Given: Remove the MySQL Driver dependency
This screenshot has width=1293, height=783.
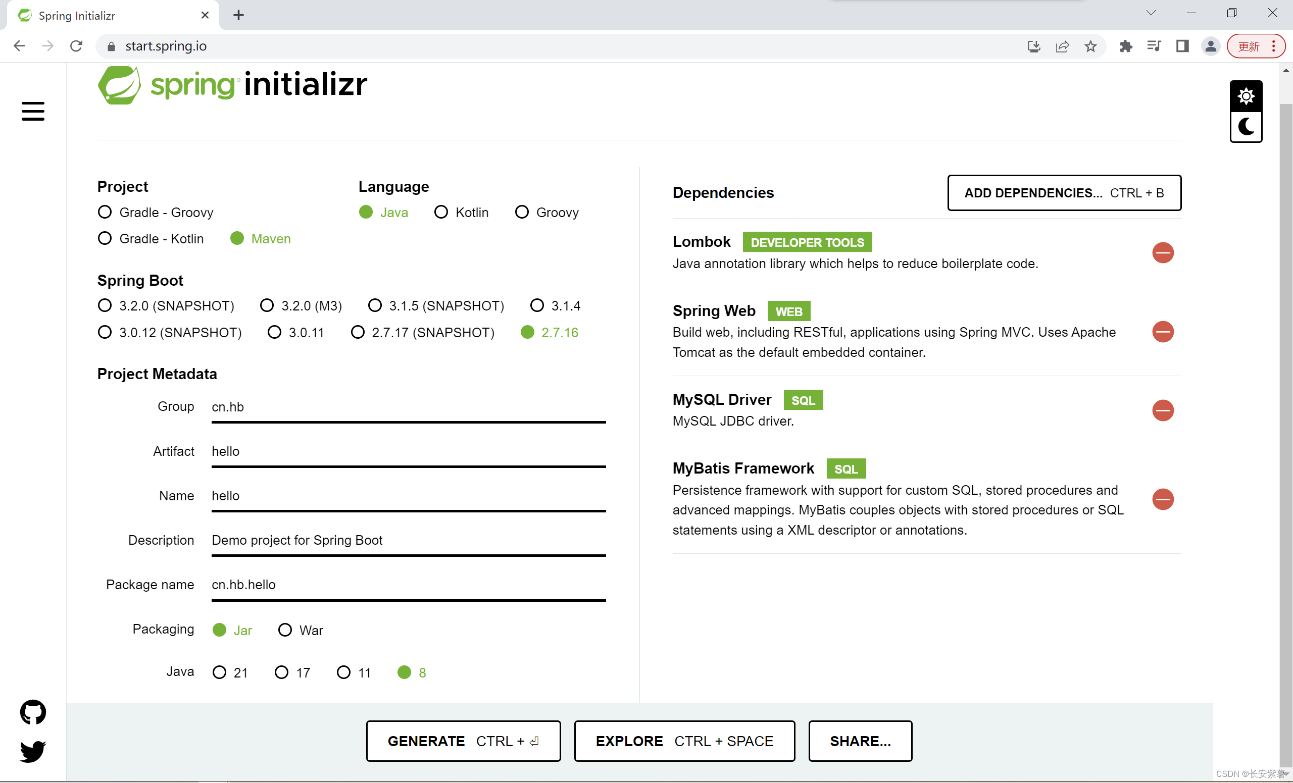Looking at the screenshot, I should pyautogui.click(x=1163, y=410).
